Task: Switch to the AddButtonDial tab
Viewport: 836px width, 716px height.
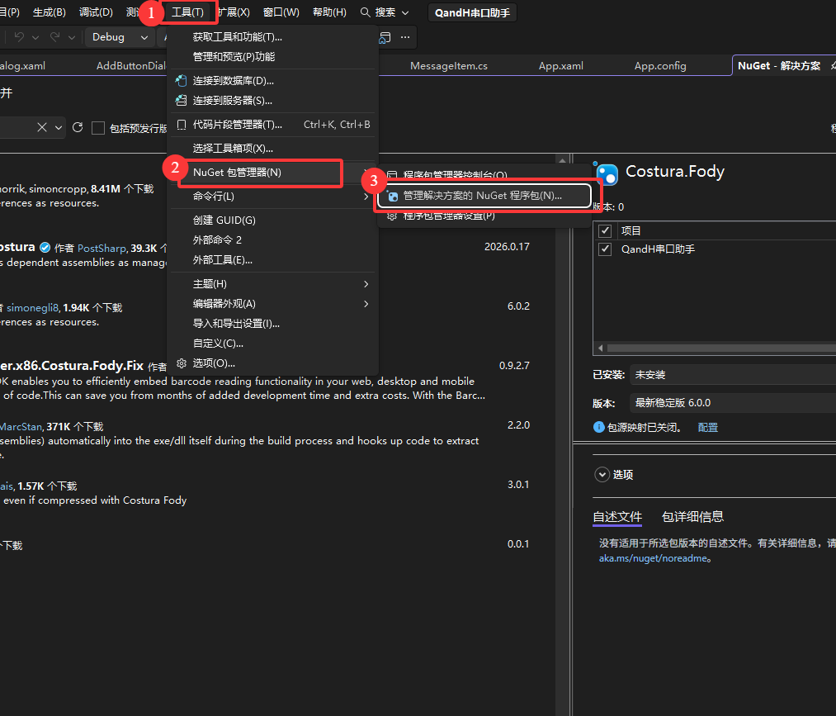Action: pos(130,65)
